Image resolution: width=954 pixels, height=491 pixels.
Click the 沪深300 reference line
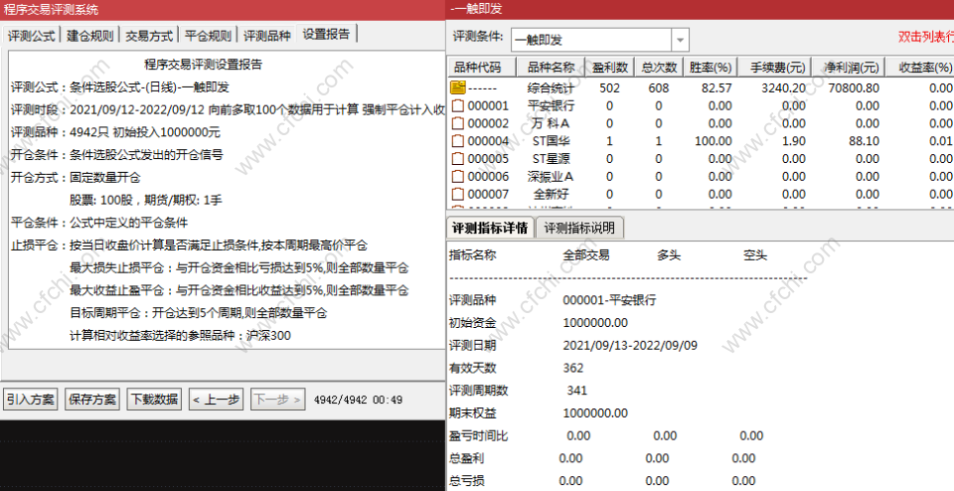[181, 335]
